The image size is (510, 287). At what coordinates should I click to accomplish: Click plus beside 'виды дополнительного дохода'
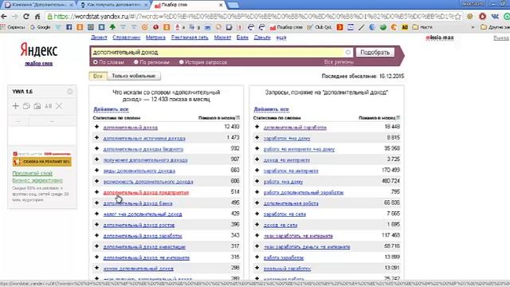coord(96,170)
